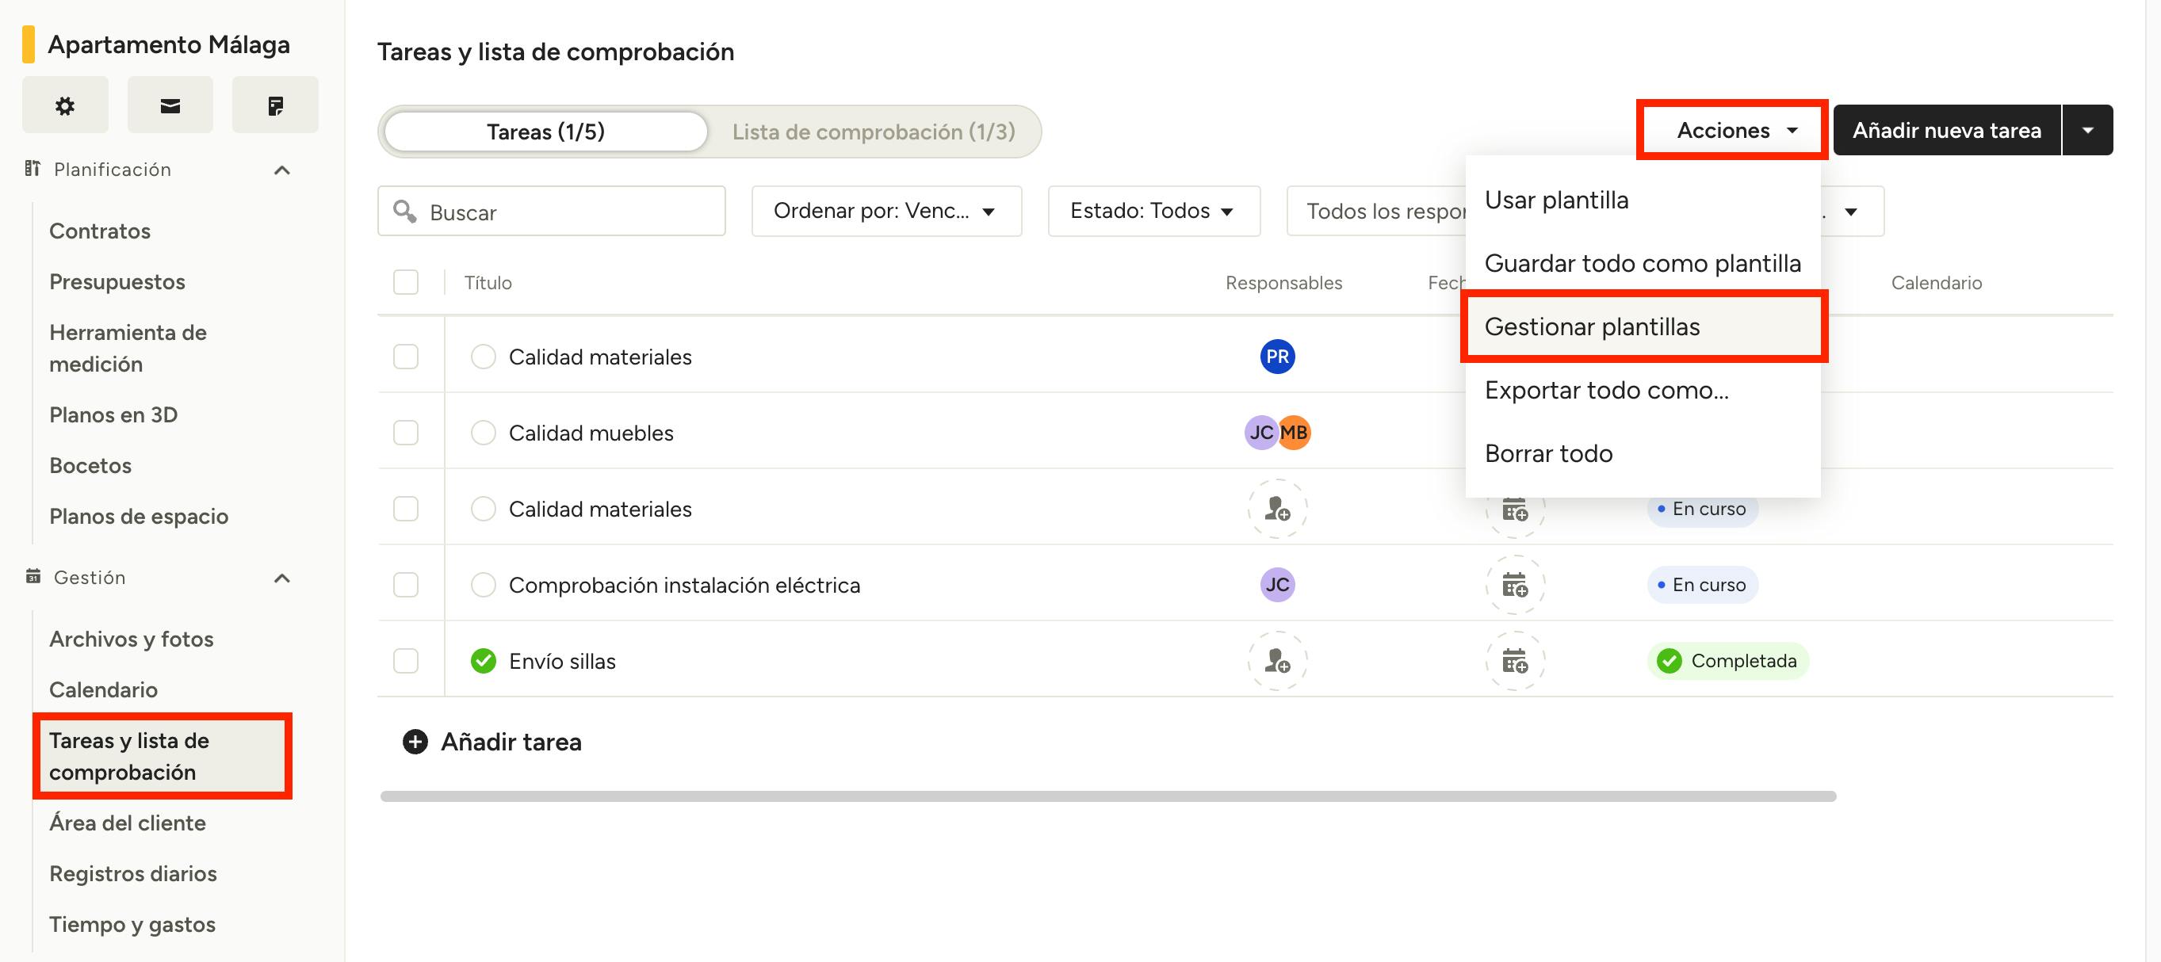Check the row checkbox for Envío sillas
2161x962 pixels.
(406, 661)
